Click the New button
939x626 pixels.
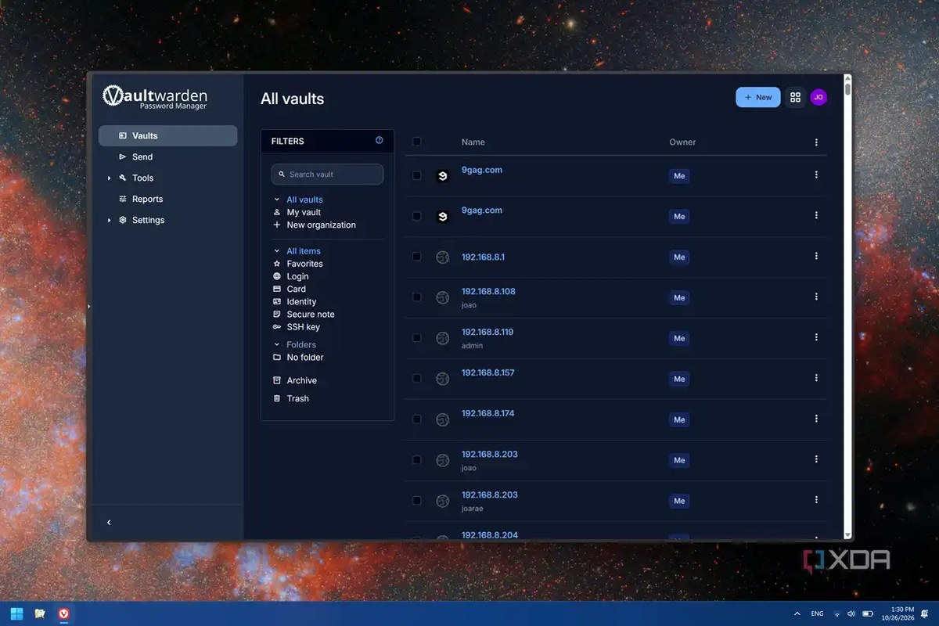coord(757,97)
